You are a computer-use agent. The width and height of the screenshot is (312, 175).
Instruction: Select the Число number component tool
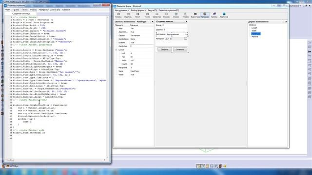[147, 15]
